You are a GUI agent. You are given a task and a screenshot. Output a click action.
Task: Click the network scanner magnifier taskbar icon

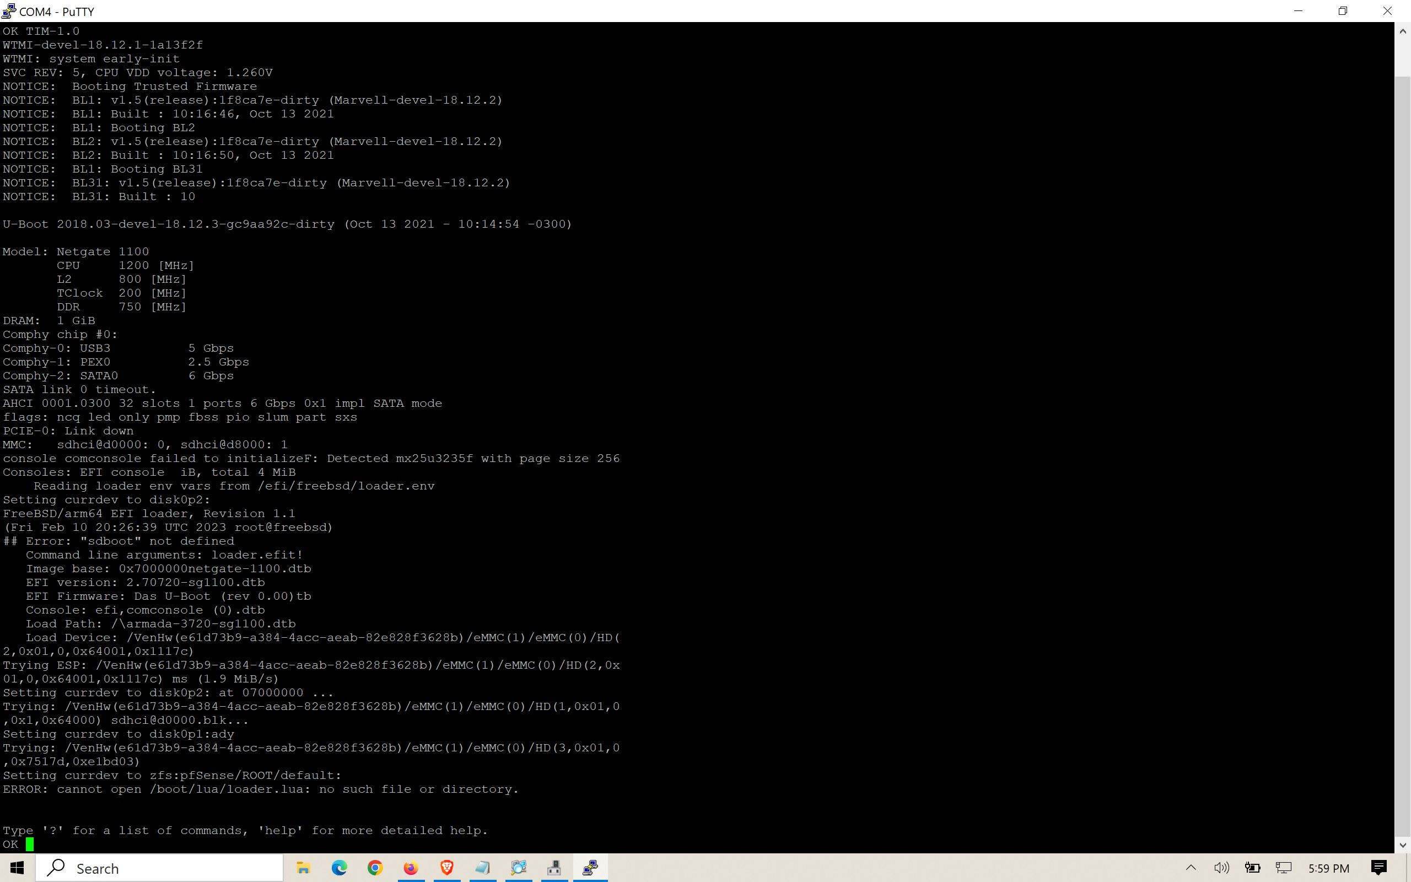pos(519,868)
